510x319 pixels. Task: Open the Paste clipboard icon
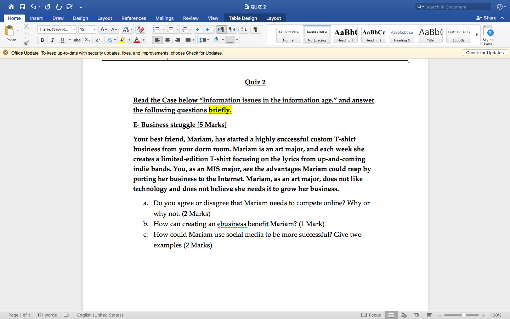[x=10, y=30]
